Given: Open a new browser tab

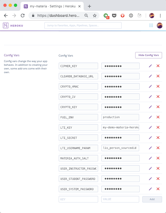Looking at the screenshot, I should point(89,6).
